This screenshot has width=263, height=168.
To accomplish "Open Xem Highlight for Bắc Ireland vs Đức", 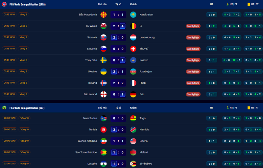I will (193, 94).
